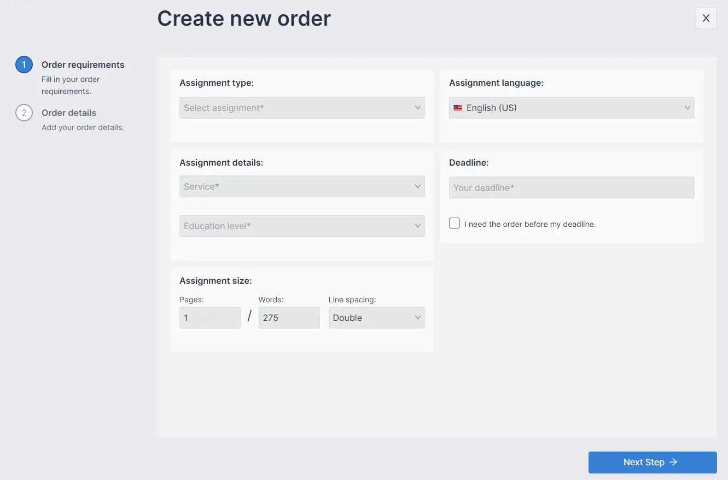This screenshot has height=480, width=728.
Task: Open the Select assignment dropdown
Action: pyautogui.click(x=302, y=108)
